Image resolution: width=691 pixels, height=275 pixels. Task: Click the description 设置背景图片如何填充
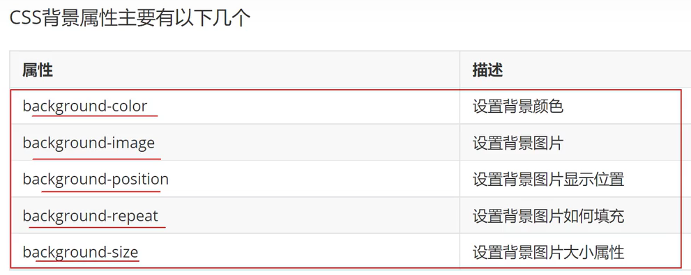coord(548,216)
